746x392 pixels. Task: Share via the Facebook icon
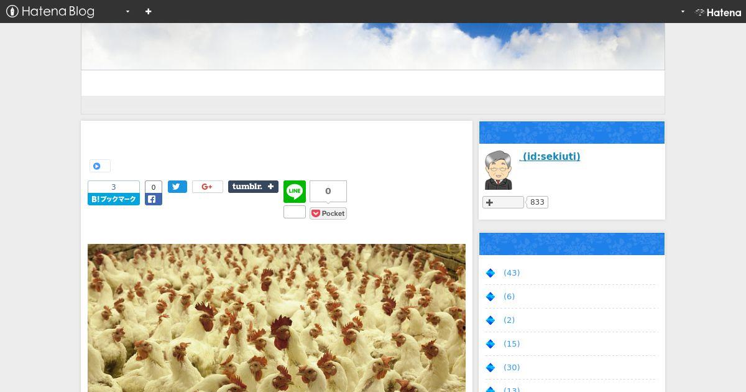pos(154,200)
